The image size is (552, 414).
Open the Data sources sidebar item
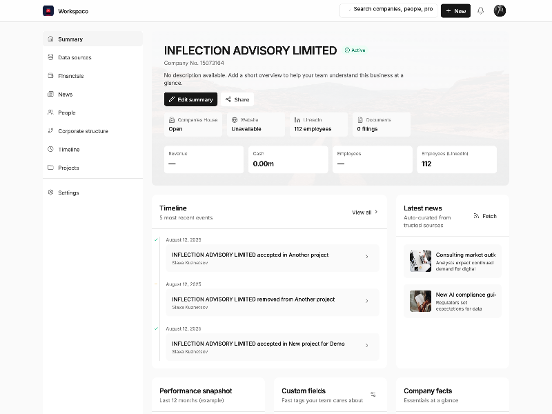(x=75, y=58)
